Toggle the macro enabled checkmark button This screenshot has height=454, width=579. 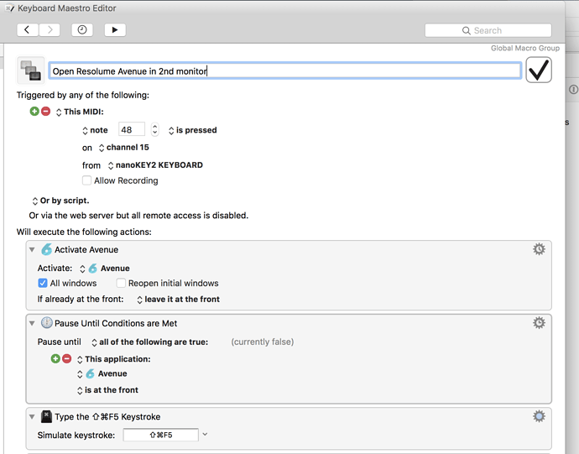point(539,70)
